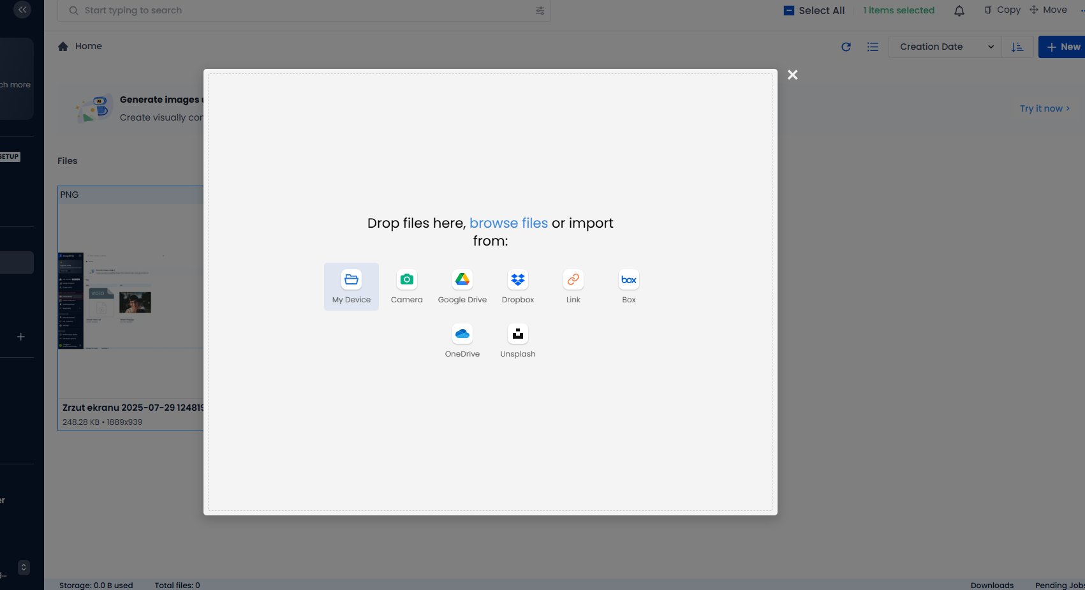This screenshot has width=1085, height=590.
Task: Refresh the file listing
Action: (x=846, y=47)
